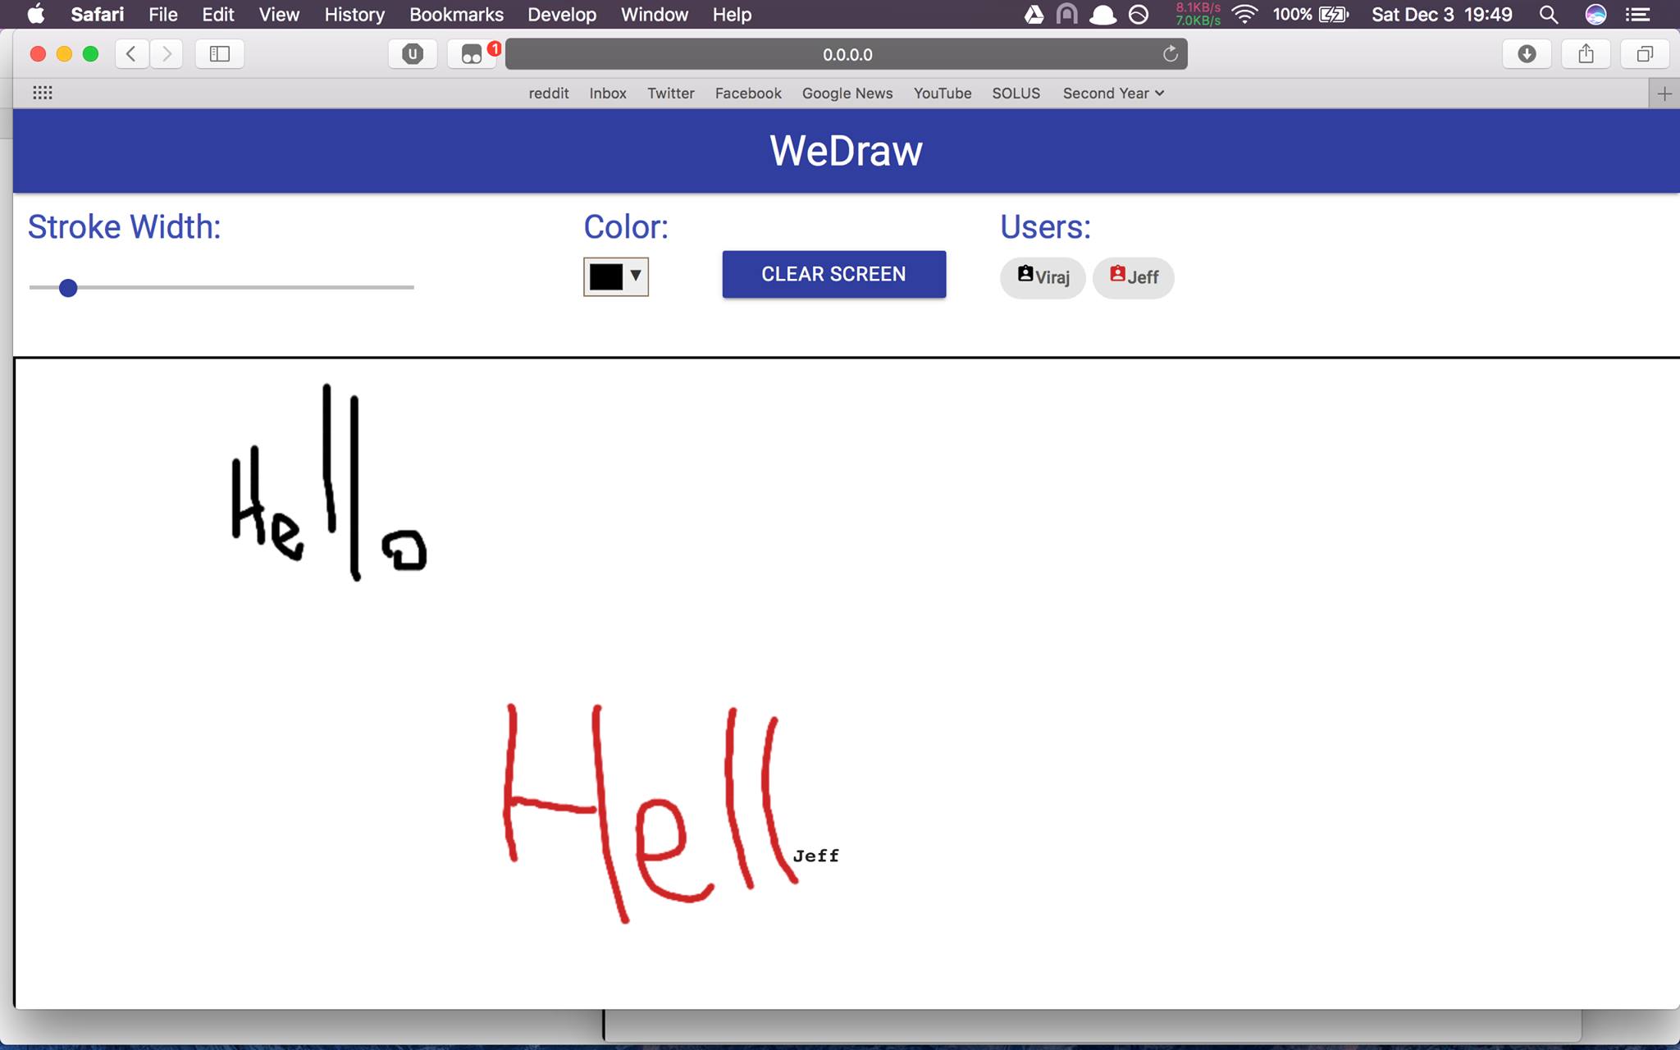
Task: Open the History menu
Action: (354, 14)
